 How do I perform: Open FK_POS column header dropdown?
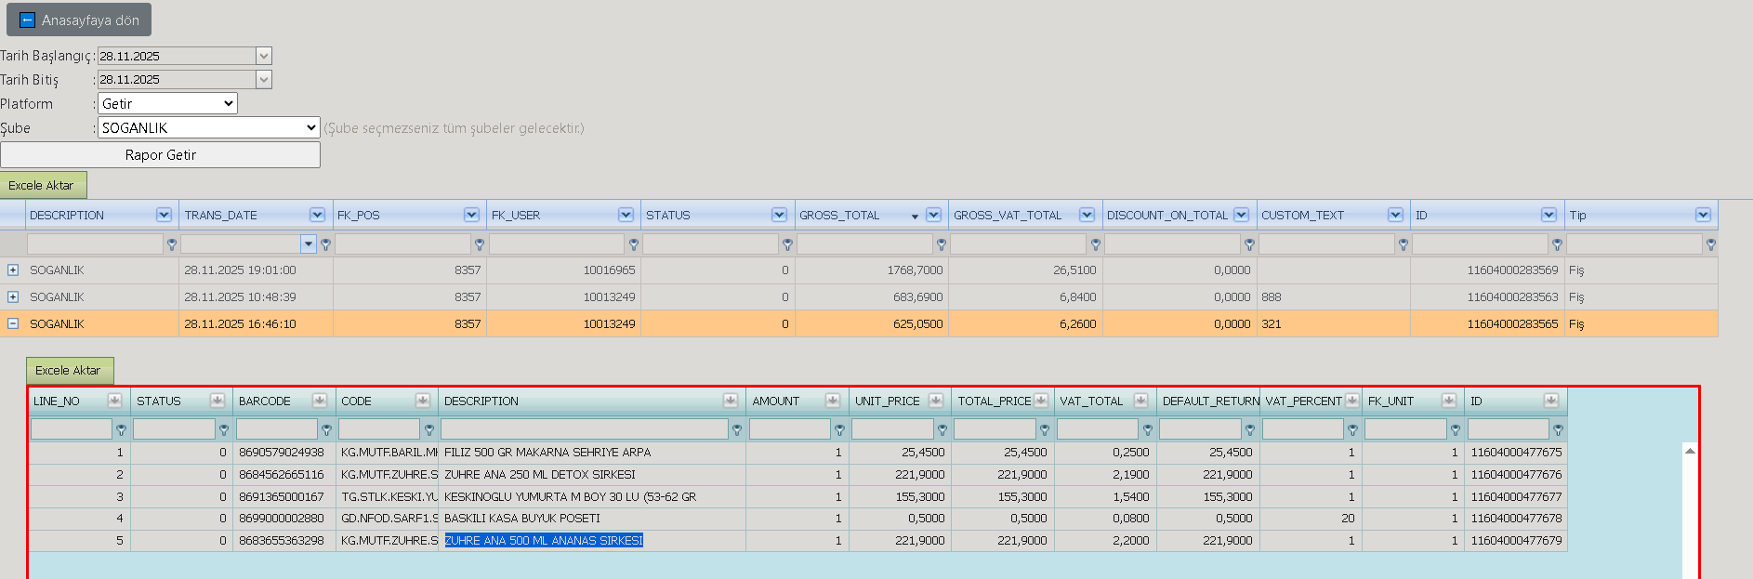[471, 215]
